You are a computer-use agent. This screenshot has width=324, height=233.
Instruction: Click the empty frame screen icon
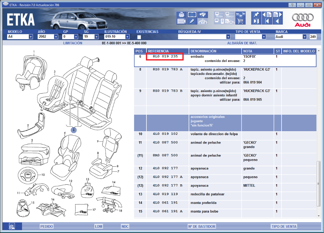tap(192, 15)
